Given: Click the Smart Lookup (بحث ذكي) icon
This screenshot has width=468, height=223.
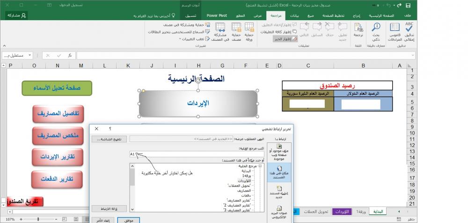Looking at the screenshot, I should [x=375, y=28].
